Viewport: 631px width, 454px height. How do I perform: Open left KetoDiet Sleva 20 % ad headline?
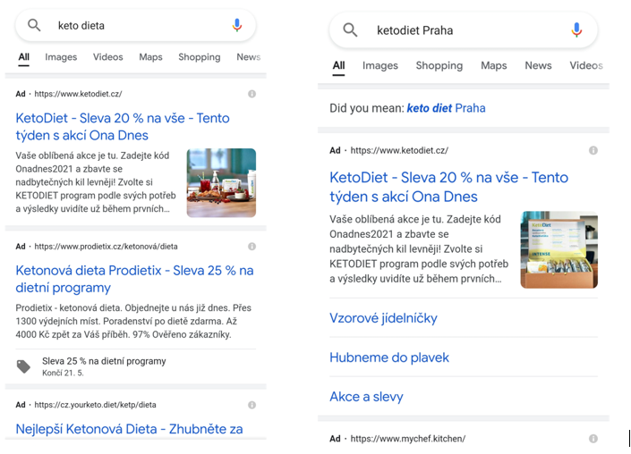point(123,127)
